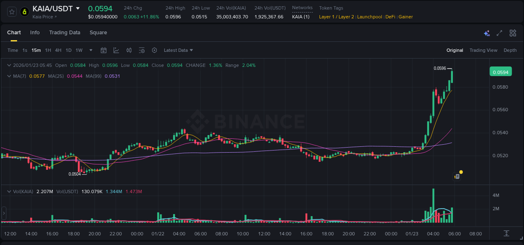524x245 pixels.
Task: Open the Latest Data dropdown
Action: coord(178,50)
